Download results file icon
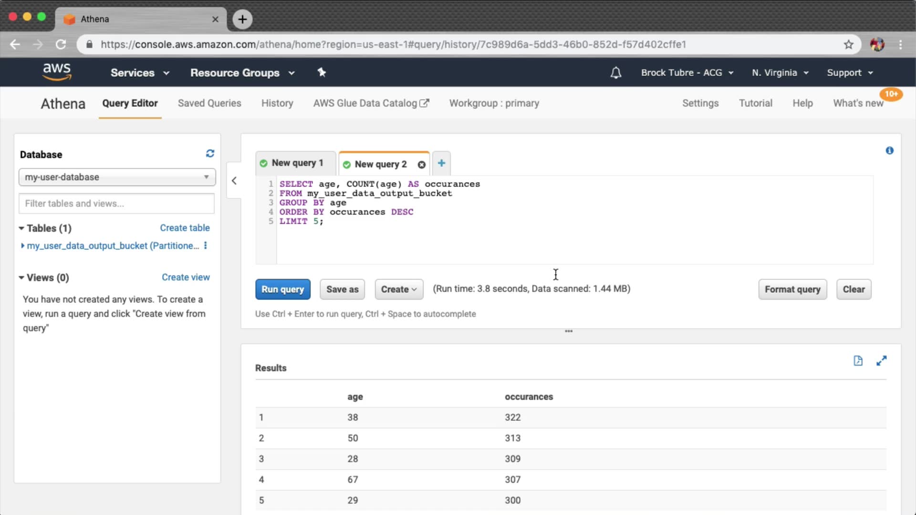 [858, 361]
